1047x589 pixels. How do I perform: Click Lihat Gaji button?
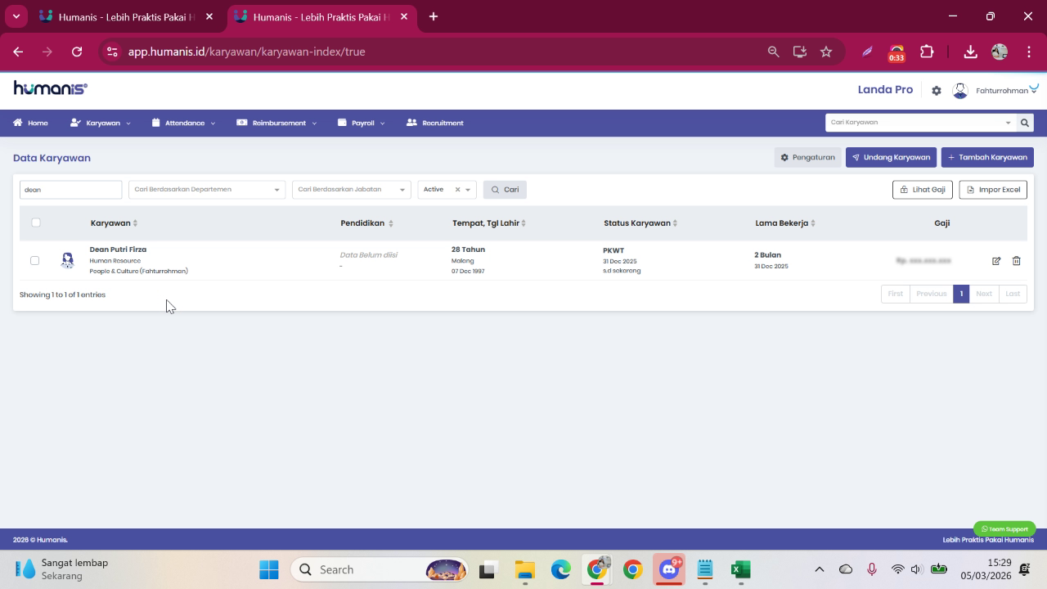click(x=923, y=190)
